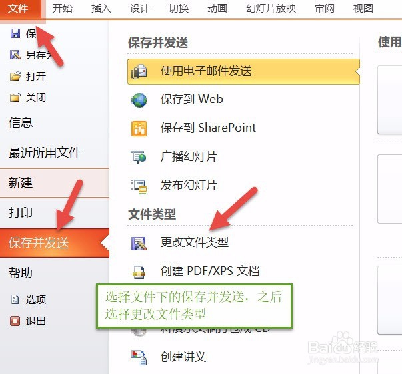
Task: Open the 设计 ribbon tab
Action: click(x=139, y=9)
